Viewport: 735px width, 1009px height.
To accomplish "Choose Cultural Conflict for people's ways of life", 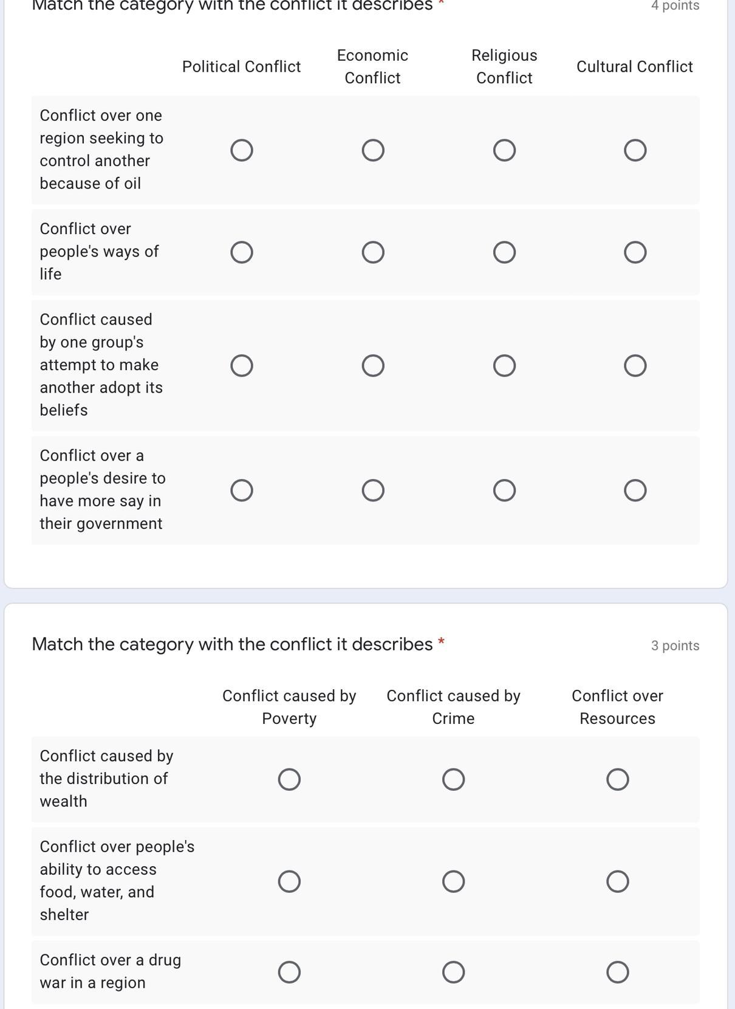I will (635, 252).
